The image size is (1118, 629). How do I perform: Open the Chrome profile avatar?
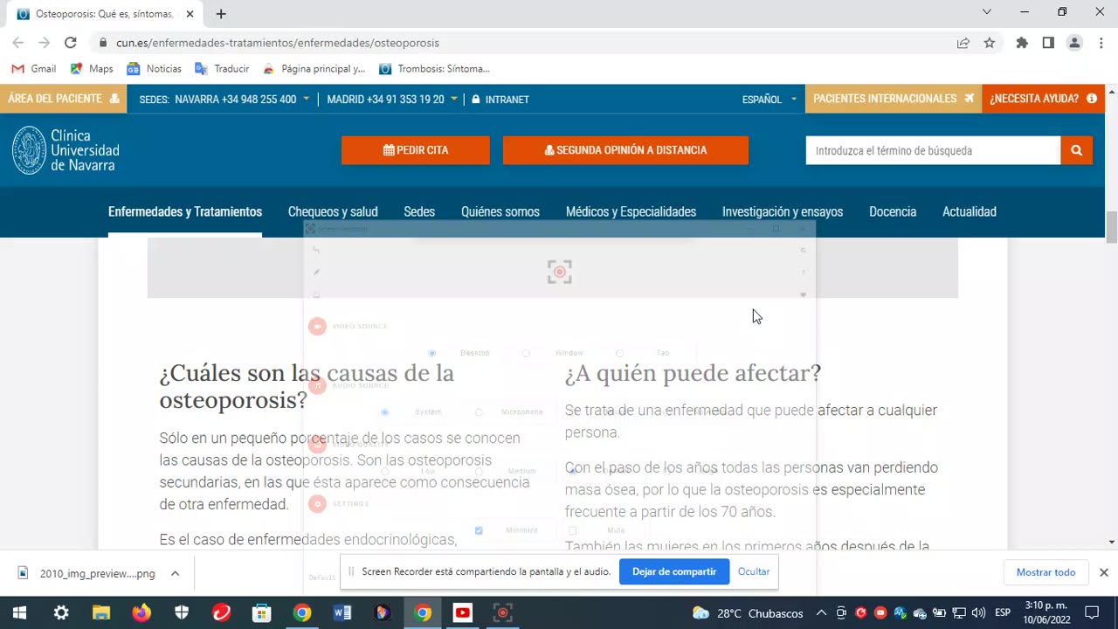[1074, 43]
